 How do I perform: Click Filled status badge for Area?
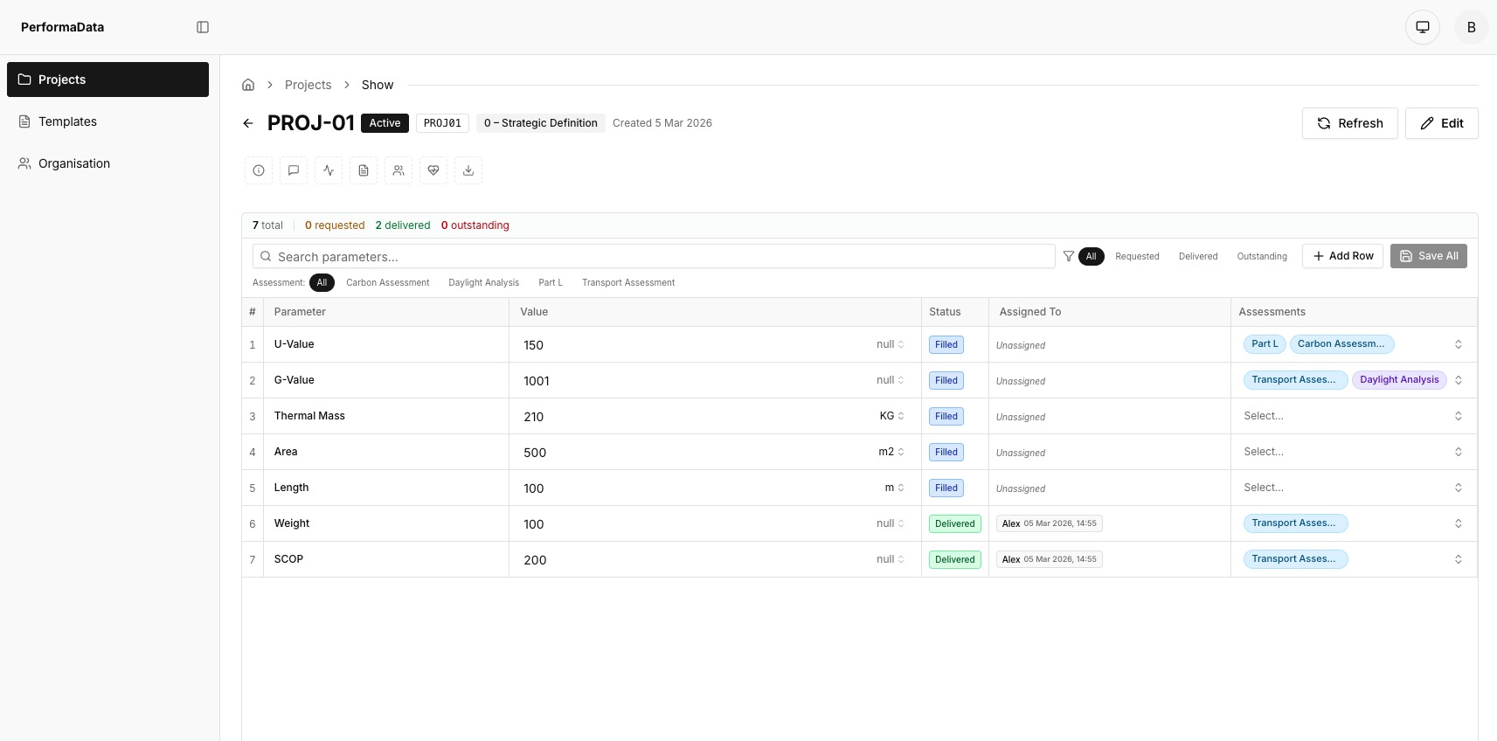(946, 452)
